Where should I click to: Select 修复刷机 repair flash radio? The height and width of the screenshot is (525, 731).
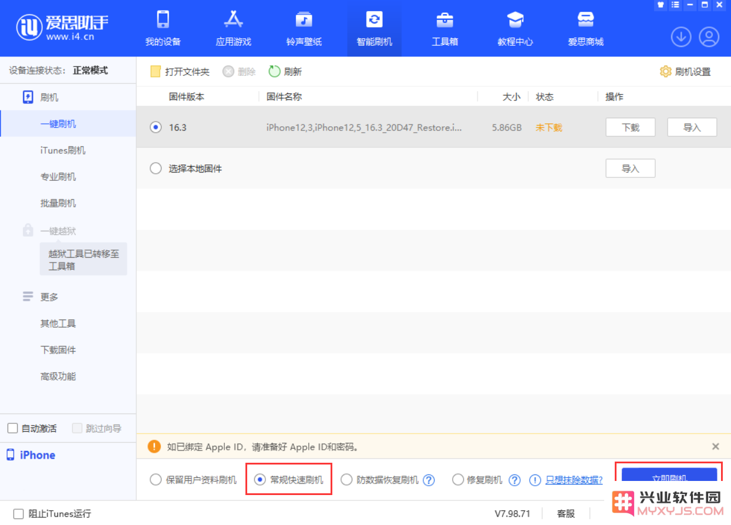click(x=458, y=480)
